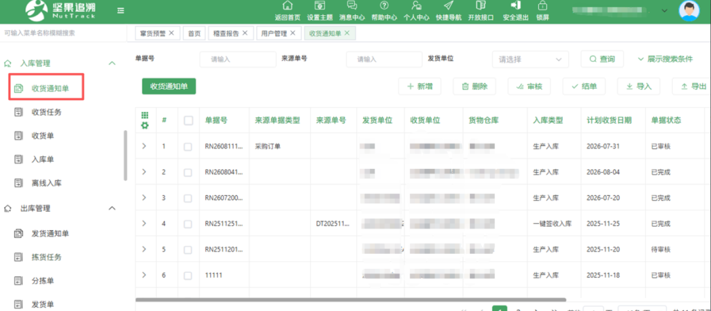Select 收货任务 in the sidebar
Image resolution: width=711 pixels, height=311 pixels.
click(46, 112)
